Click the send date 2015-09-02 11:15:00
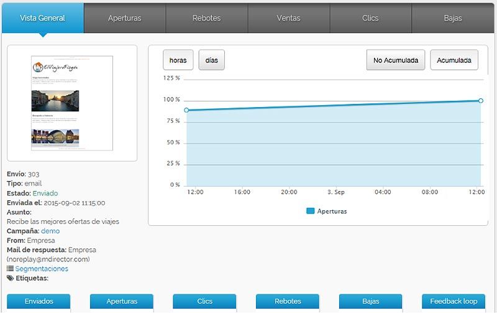This screenshot has width=497, height=313. pos(75,203)
